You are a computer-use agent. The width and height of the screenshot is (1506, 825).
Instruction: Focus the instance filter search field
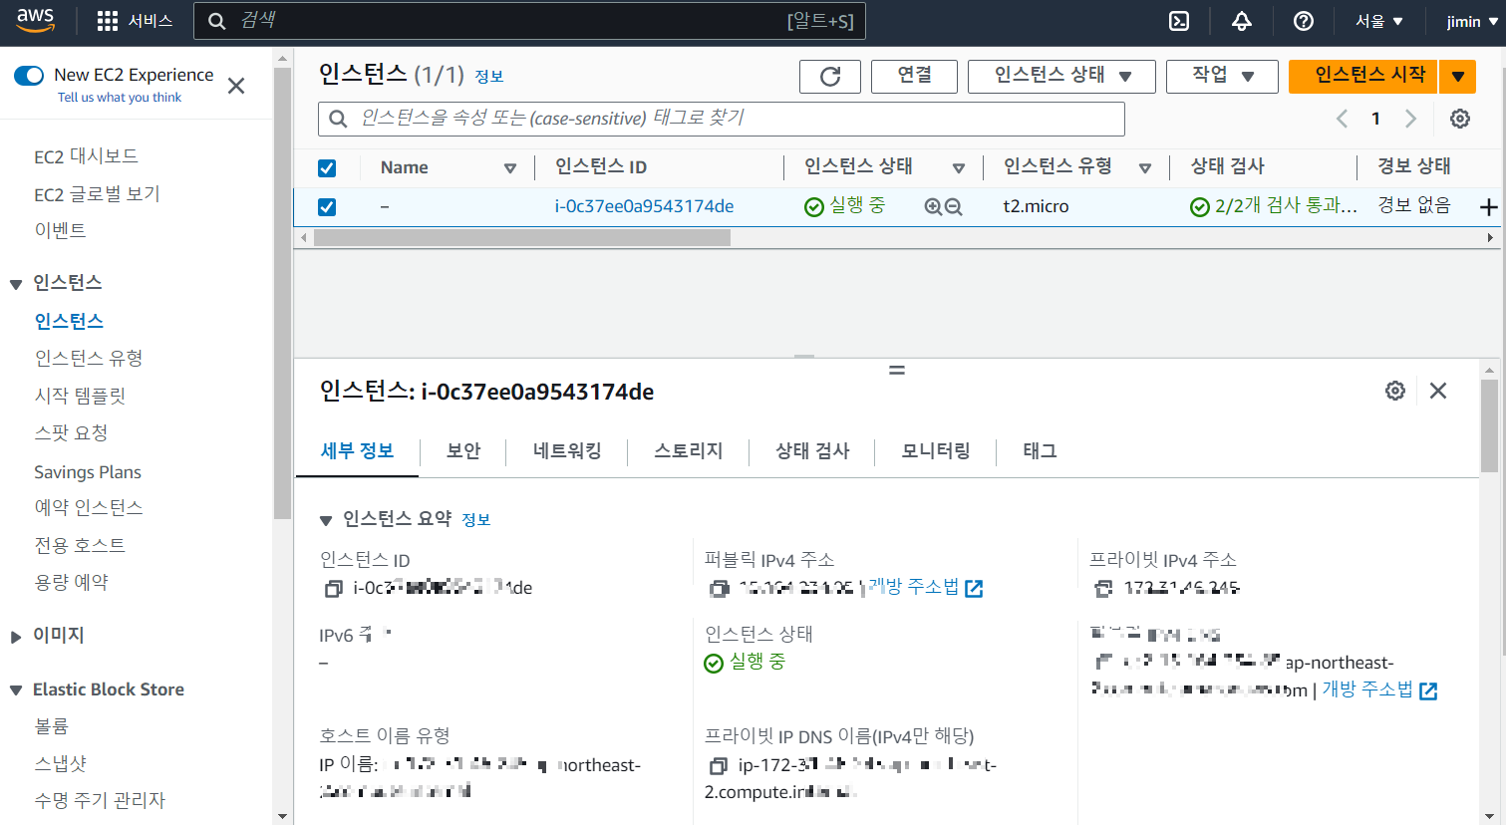(x=722, y=119)
